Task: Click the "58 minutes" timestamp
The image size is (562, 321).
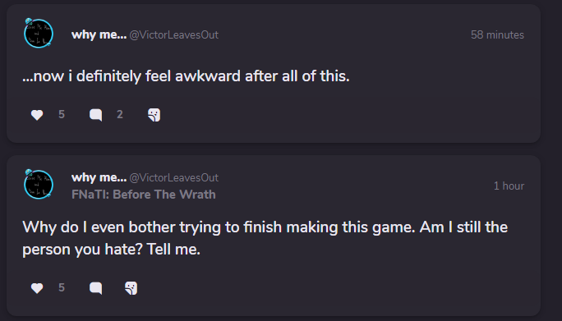Action: [497, 34]
